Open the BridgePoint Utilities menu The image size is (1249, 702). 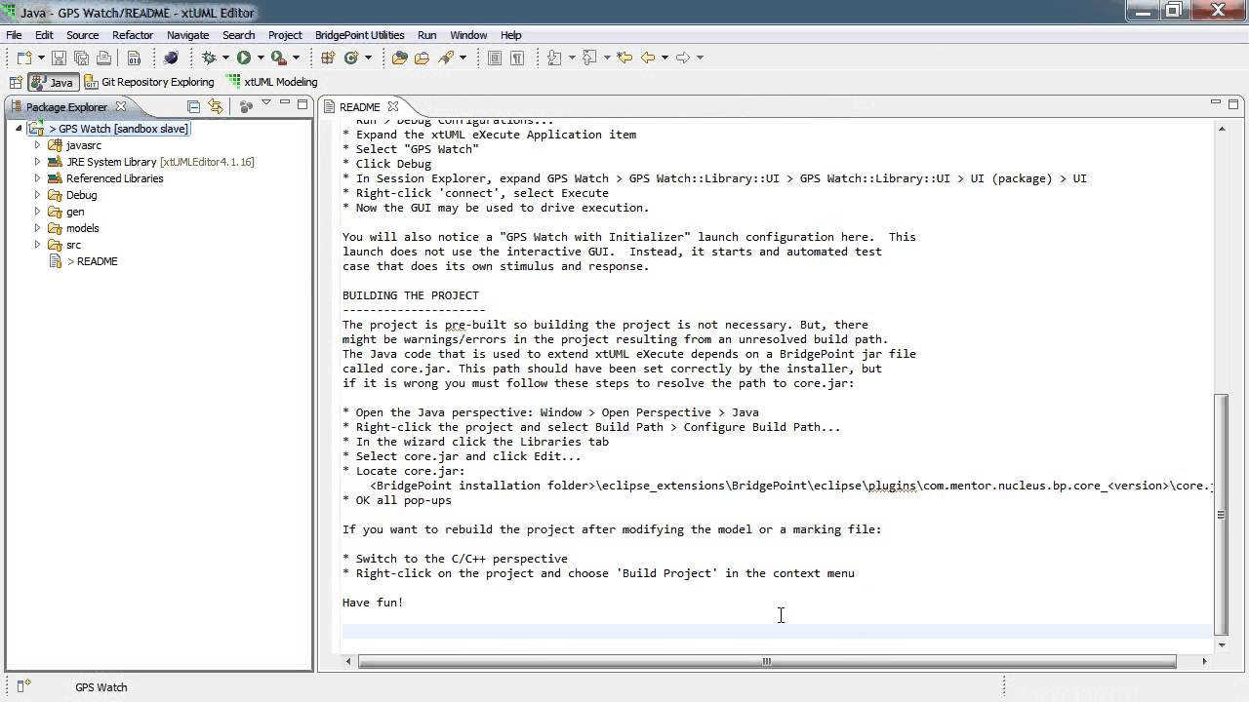click(359, 35)
